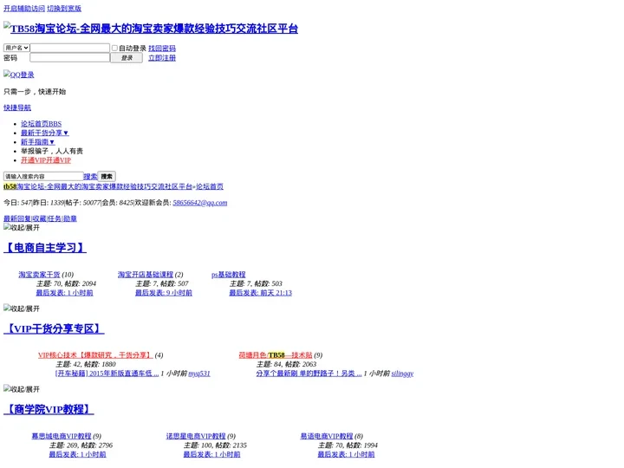Open the 找回密码 link
This screenshot has width=624, height=468.
[162, 49]
